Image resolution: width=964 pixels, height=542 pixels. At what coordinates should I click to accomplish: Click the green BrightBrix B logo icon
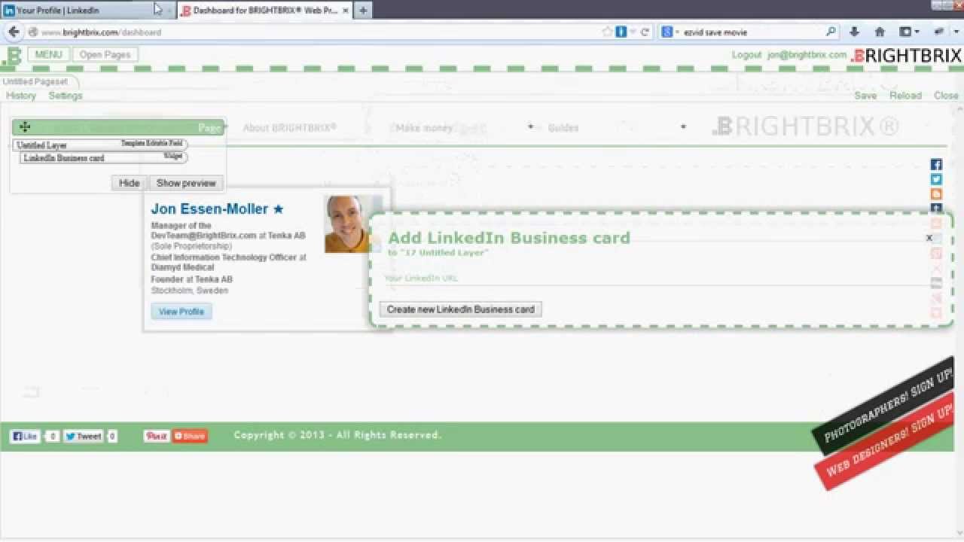pos(12,56)
